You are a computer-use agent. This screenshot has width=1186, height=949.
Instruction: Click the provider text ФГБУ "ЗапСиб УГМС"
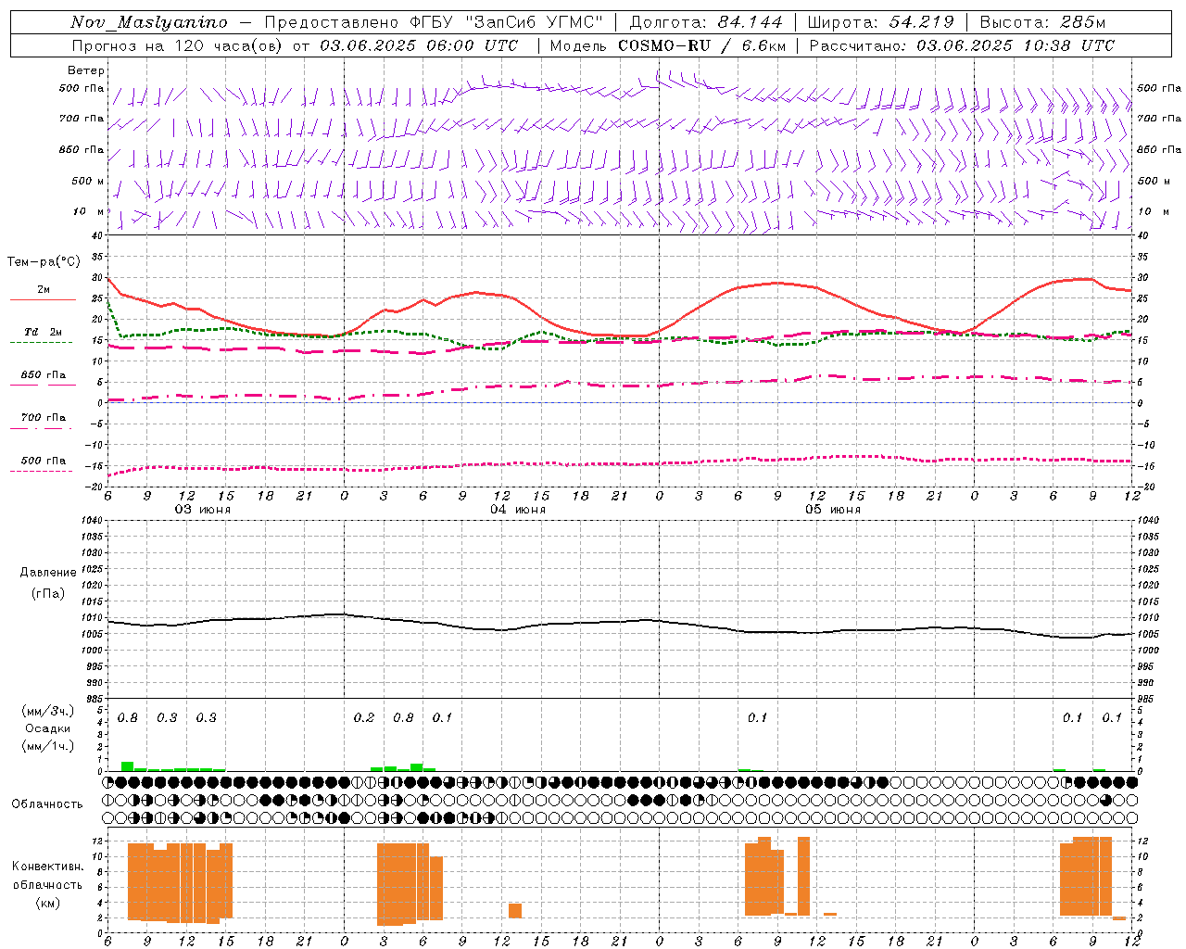(x=506, y=22)
